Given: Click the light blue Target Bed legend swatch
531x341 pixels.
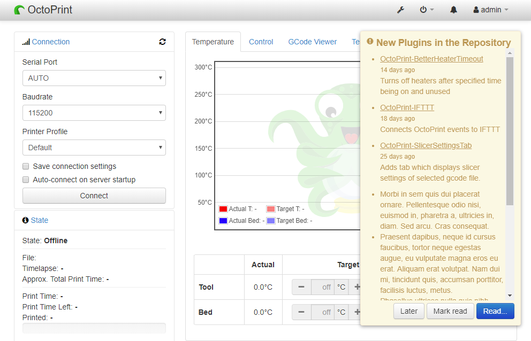Looking at the screenshot, I should click(x=270, y=221).
